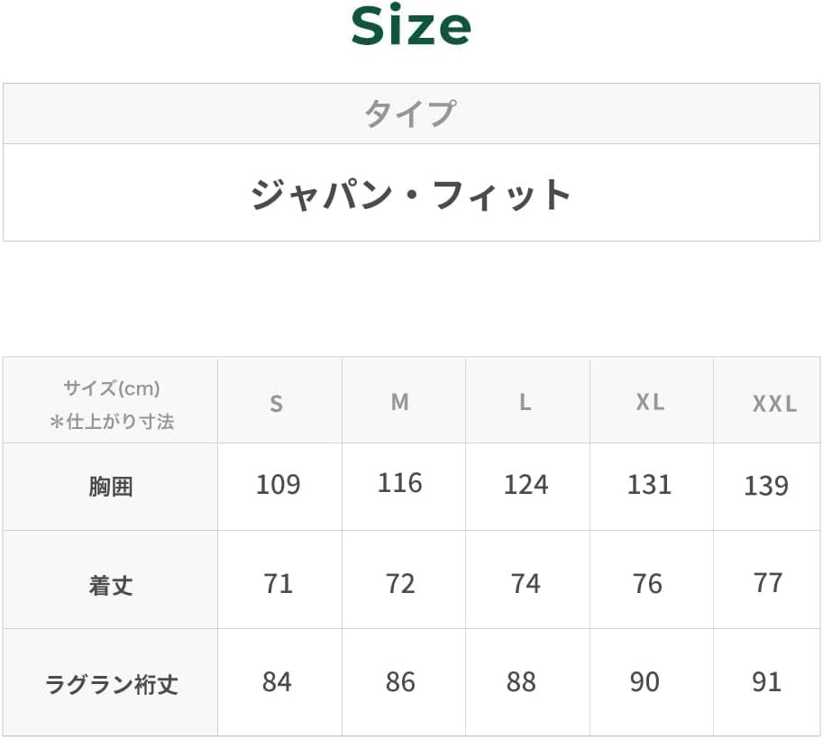Image resolution: width=823 pixels, height=739 pixels.
Task: Click the L size column header
Action: click(525, 402)
